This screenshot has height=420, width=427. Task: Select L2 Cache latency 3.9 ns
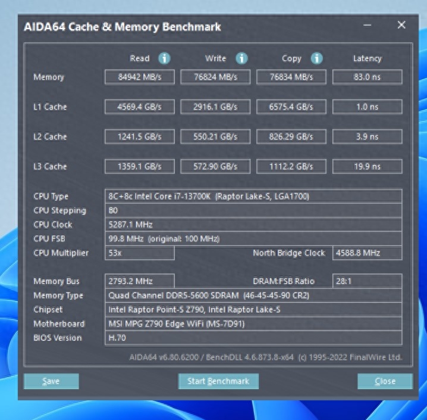tap(367, 136)
